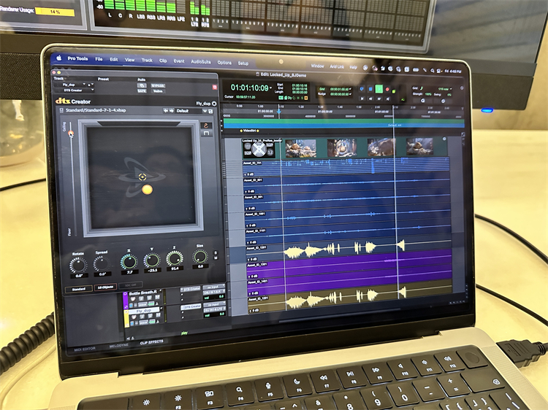
Task: Toggle the plugin BYPASS button
Action: click(158, 85)
